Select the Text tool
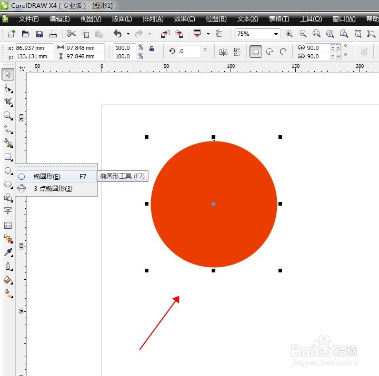The image size is (379, 376). 8,210
